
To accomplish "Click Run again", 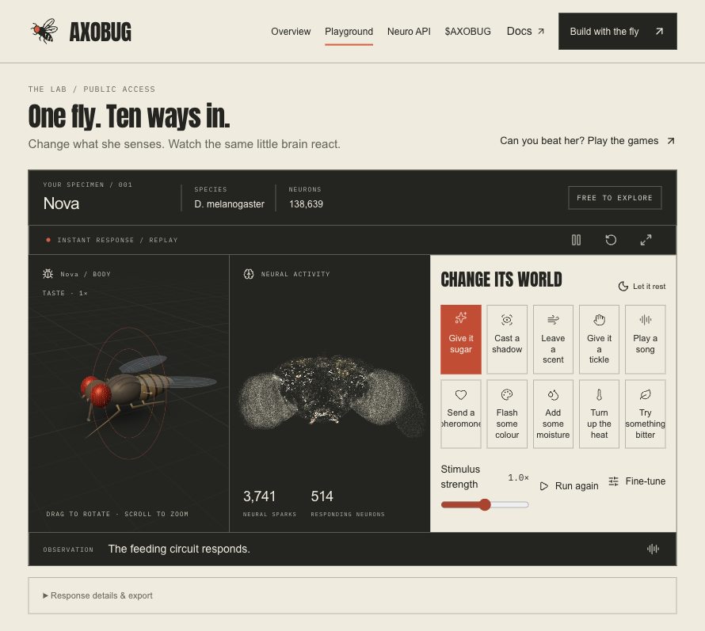I will click(x=570, y=486).
